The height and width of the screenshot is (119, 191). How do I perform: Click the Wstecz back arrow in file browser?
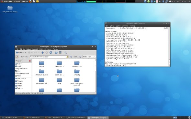(x=20, y=53)
